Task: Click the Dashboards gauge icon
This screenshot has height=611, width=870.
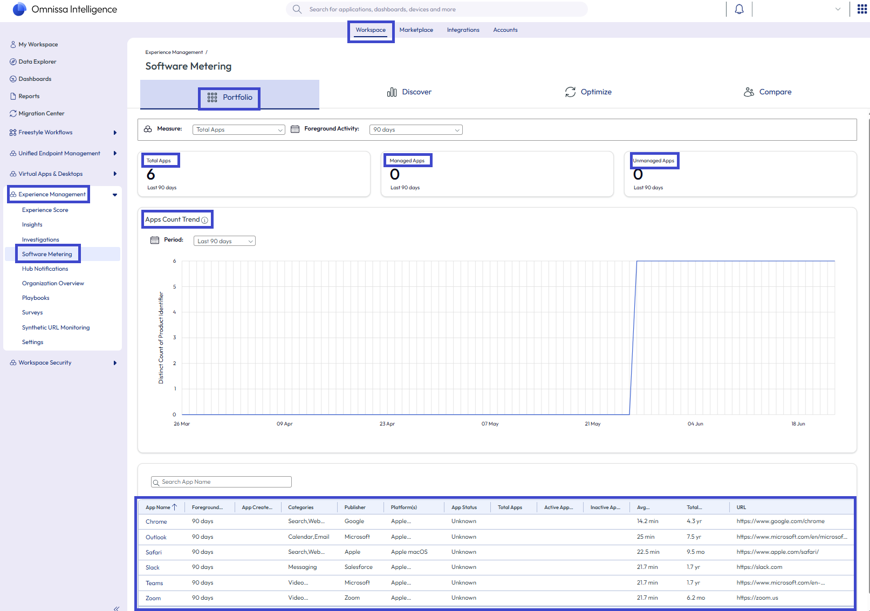Action: 13,79
